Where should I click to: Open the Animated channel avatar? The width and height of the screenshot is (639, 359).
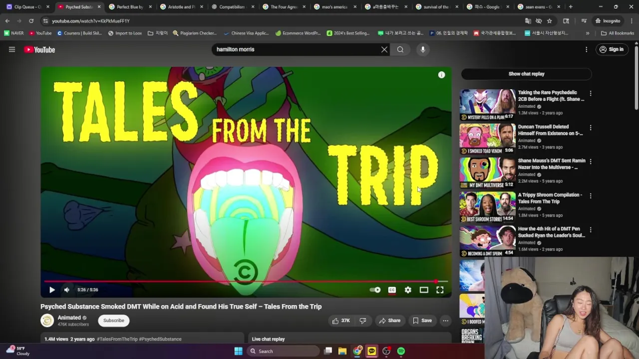[47, 321]
